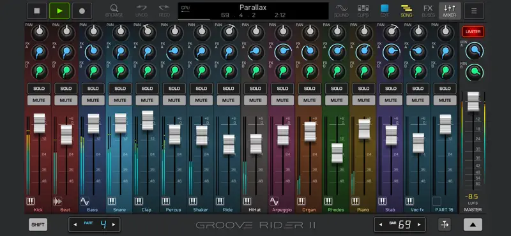
Task: Click the Organ channel FX B send knob
Action: pos(310,71)
